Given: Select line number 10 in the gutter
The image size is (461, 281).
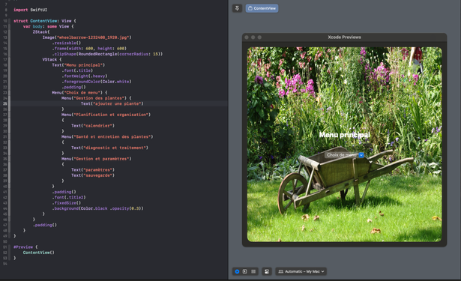Looking at the screenshot, I should click(x=5, y=21).
